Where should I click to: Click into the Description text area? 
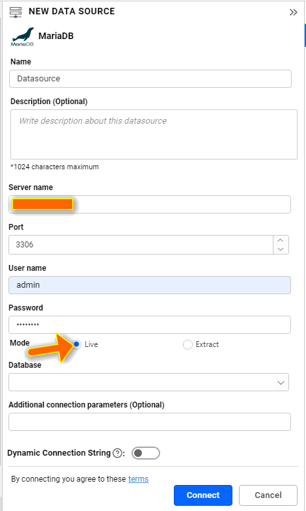click(154, 134)
